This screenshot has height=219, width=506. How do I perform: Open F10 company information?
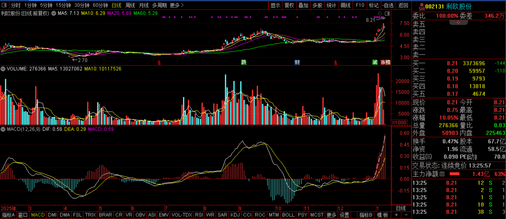tap(360, 5)
